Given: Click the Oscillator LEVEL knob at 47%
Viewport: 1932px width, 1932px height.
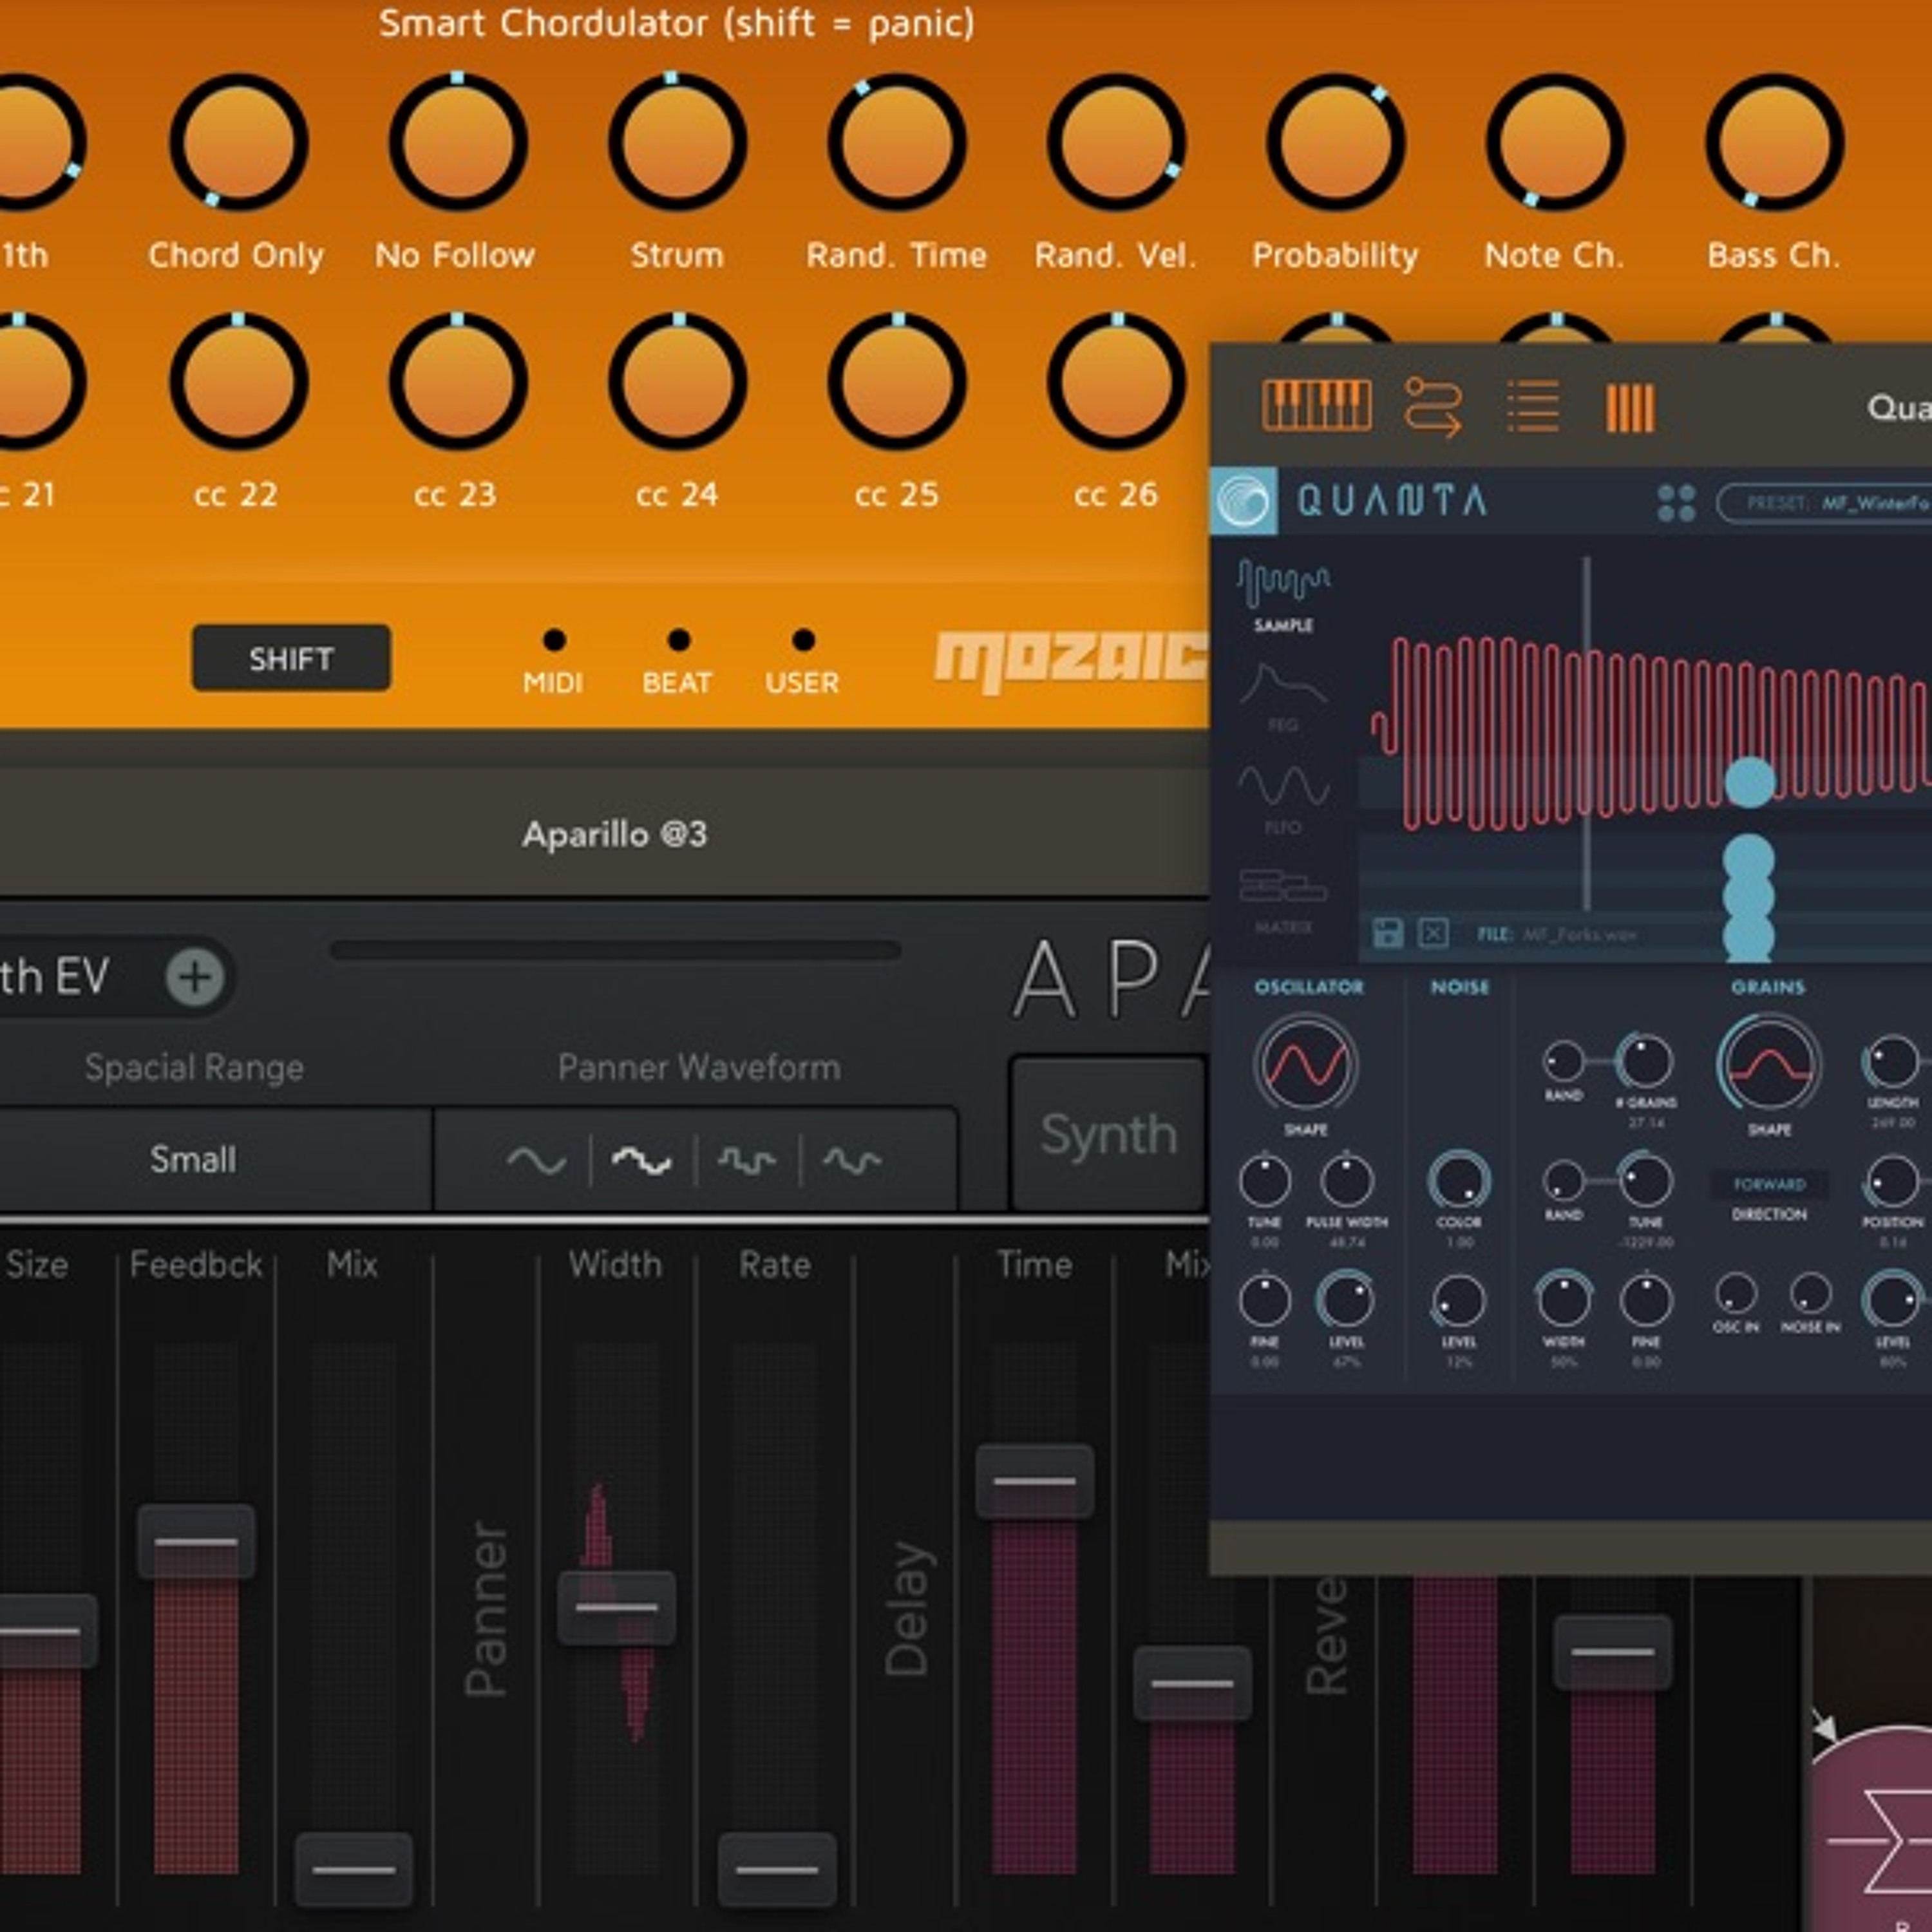Looking at the screenshot, I should [x=1346, y=1301].
